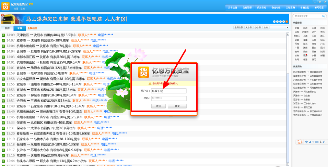Screen dimensions: 328x167
Task: Click history 吉林省 → 黑龙江省
Action: point(303,107)
